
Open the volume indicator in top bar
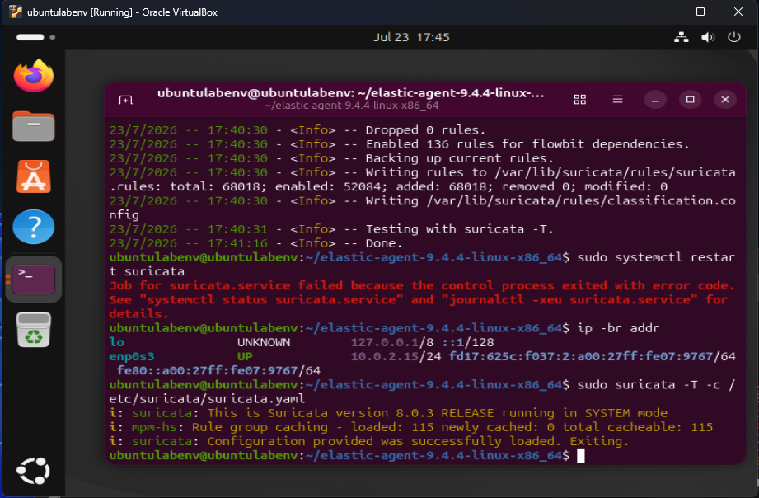[x=708, y=37]
